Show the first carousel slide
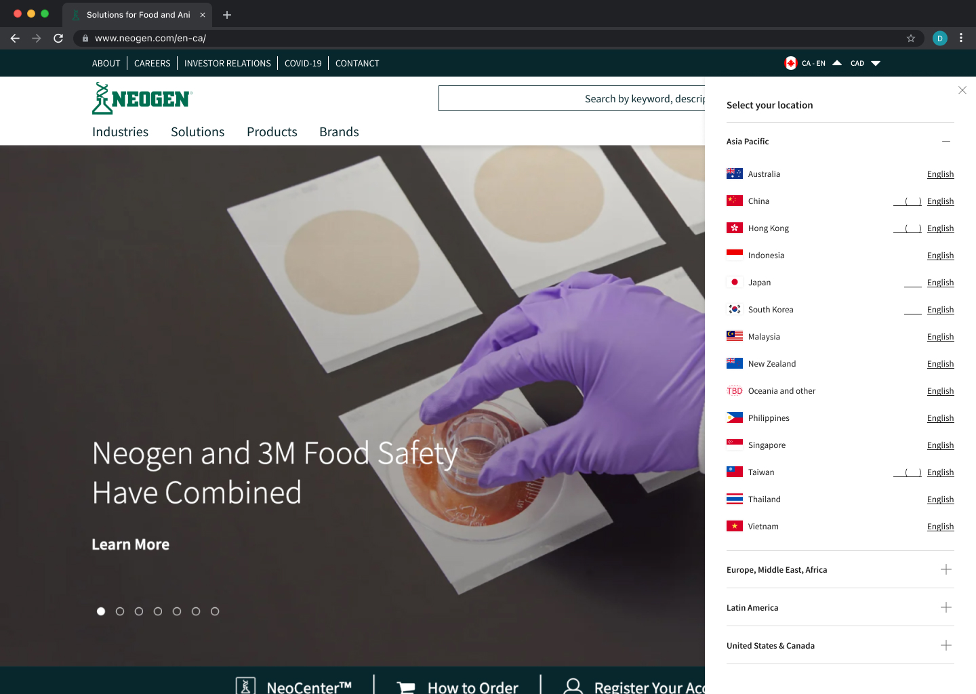 coord(101,611)
